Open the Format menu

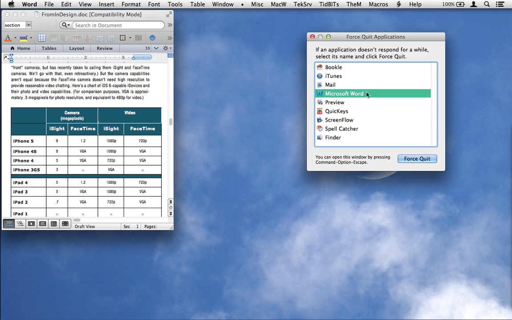(x=131, y=4)
